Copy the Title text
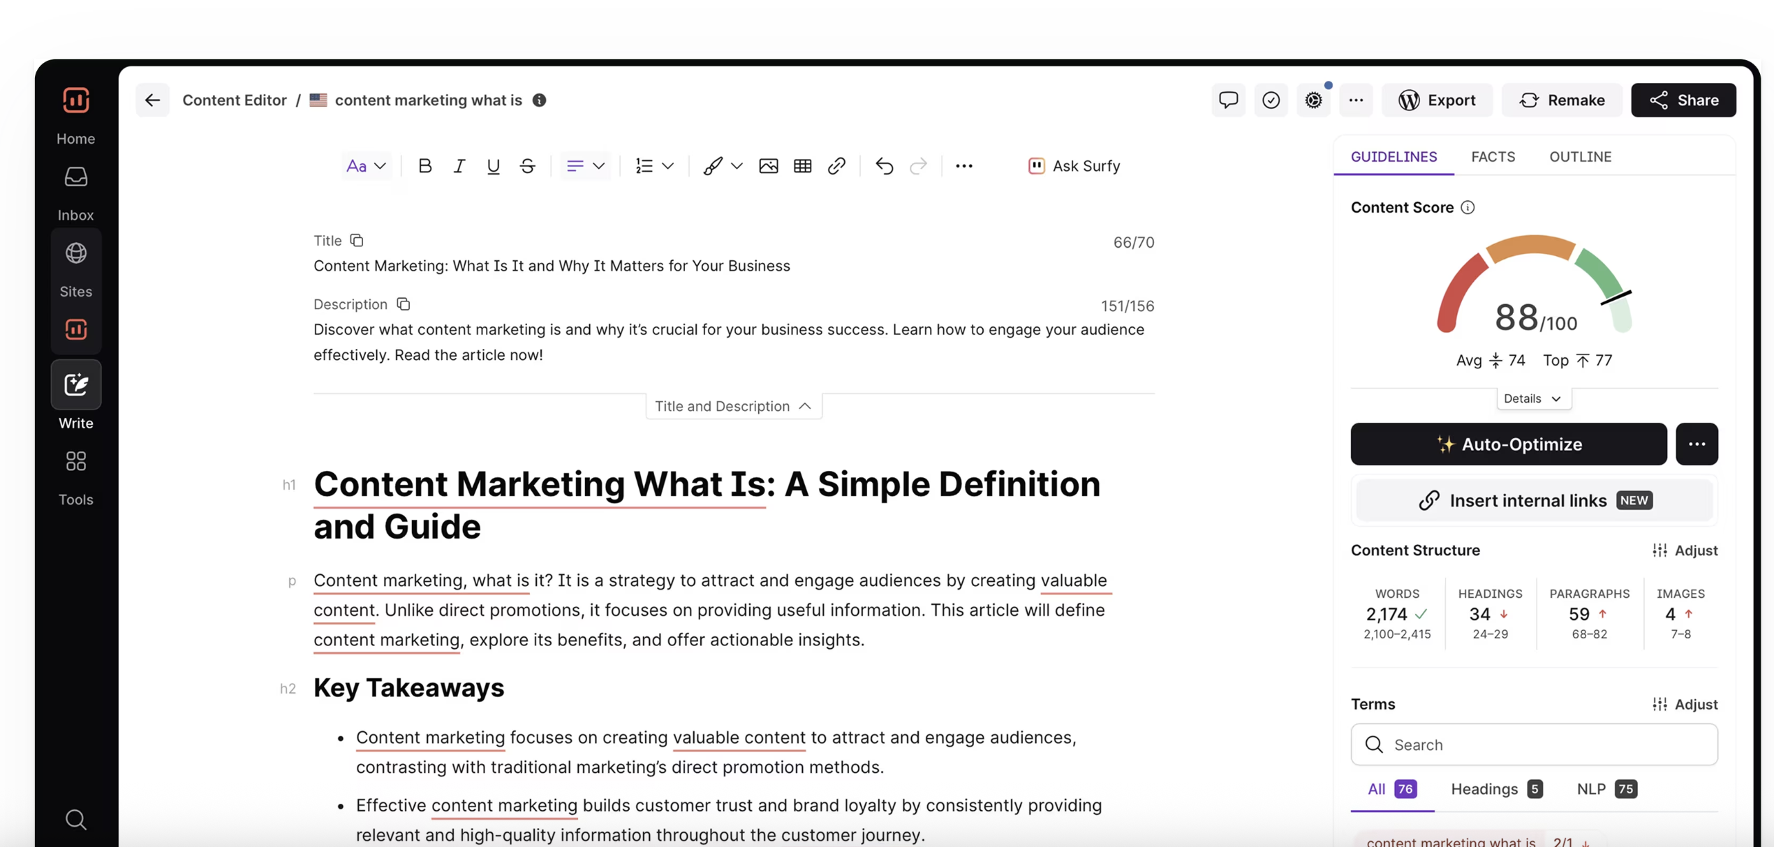Screen dimensions: 1774x847 tap(357, 241)
